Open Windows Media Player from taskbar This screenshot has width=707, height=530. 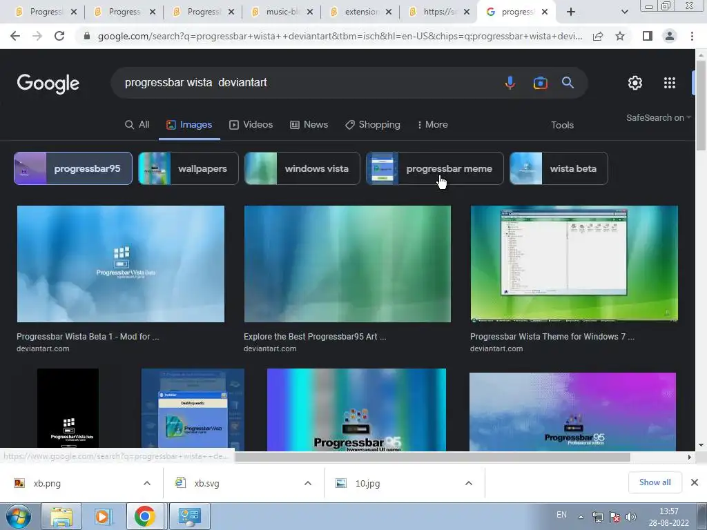coord(103,516)
